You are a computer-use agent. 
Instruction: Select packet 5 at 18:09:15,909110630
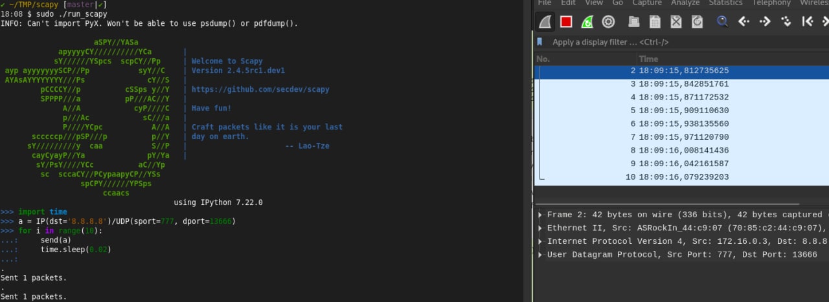[x=681, y=111]
